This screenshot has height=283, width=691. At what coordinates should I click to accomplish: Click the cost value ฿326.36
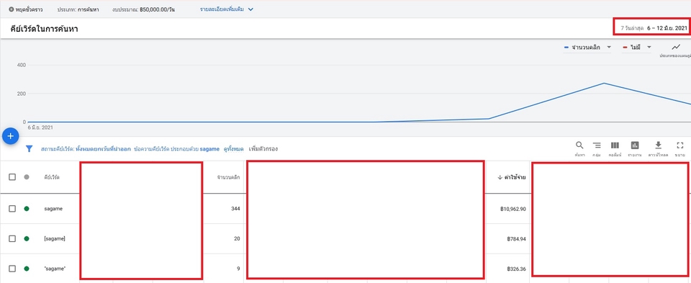[517, 269]
